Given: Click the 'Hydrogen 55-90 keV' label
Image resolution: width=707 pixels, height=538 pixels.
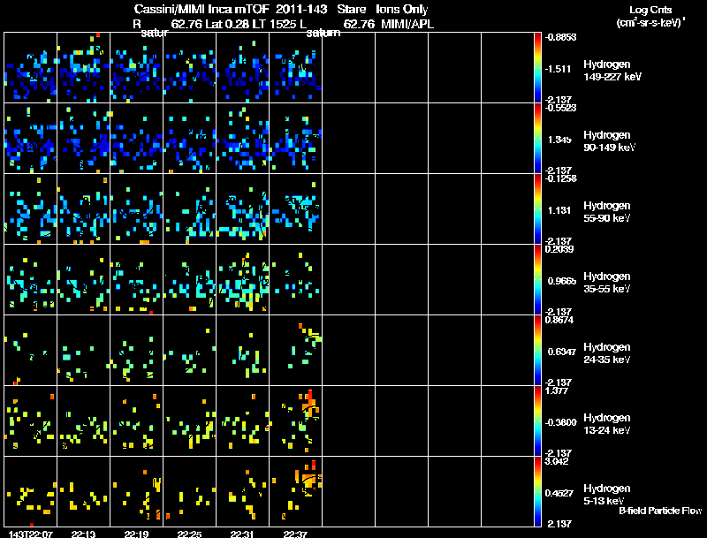Looking at the screenshot, I should [607, 212].
